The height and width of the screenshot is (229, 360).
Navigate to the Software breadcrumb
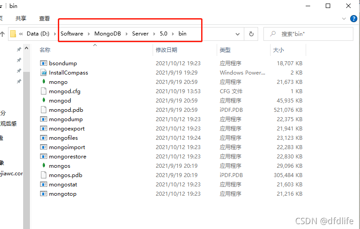click(x=72, y=34)
